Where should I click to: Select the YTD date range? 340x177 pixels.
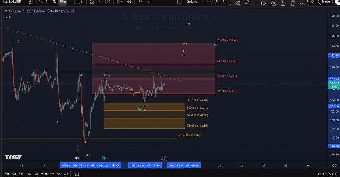point(44,174)
